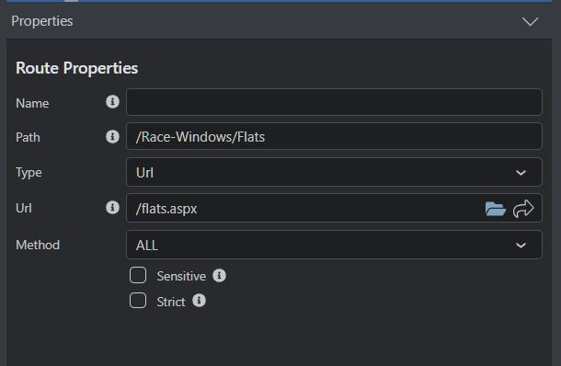Open the folder browse icon in Url field
This screenshot has height=366, width=561.
[x=496, y=209]
